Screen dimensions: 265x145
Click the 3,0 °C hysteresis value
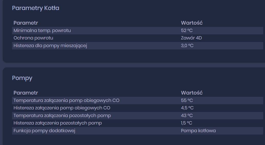point(187,46)
